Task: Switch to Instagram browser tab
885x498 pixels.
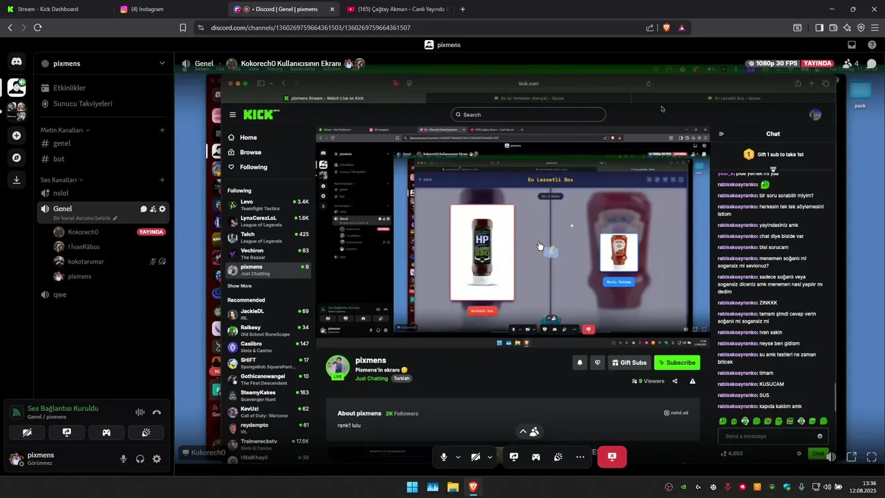Action: pos(171,9)
